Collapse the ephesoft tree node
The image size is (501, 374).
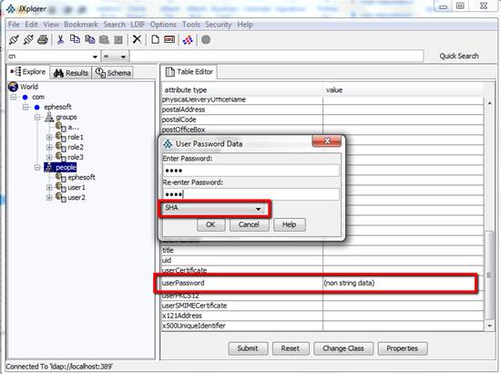(26, 107)
